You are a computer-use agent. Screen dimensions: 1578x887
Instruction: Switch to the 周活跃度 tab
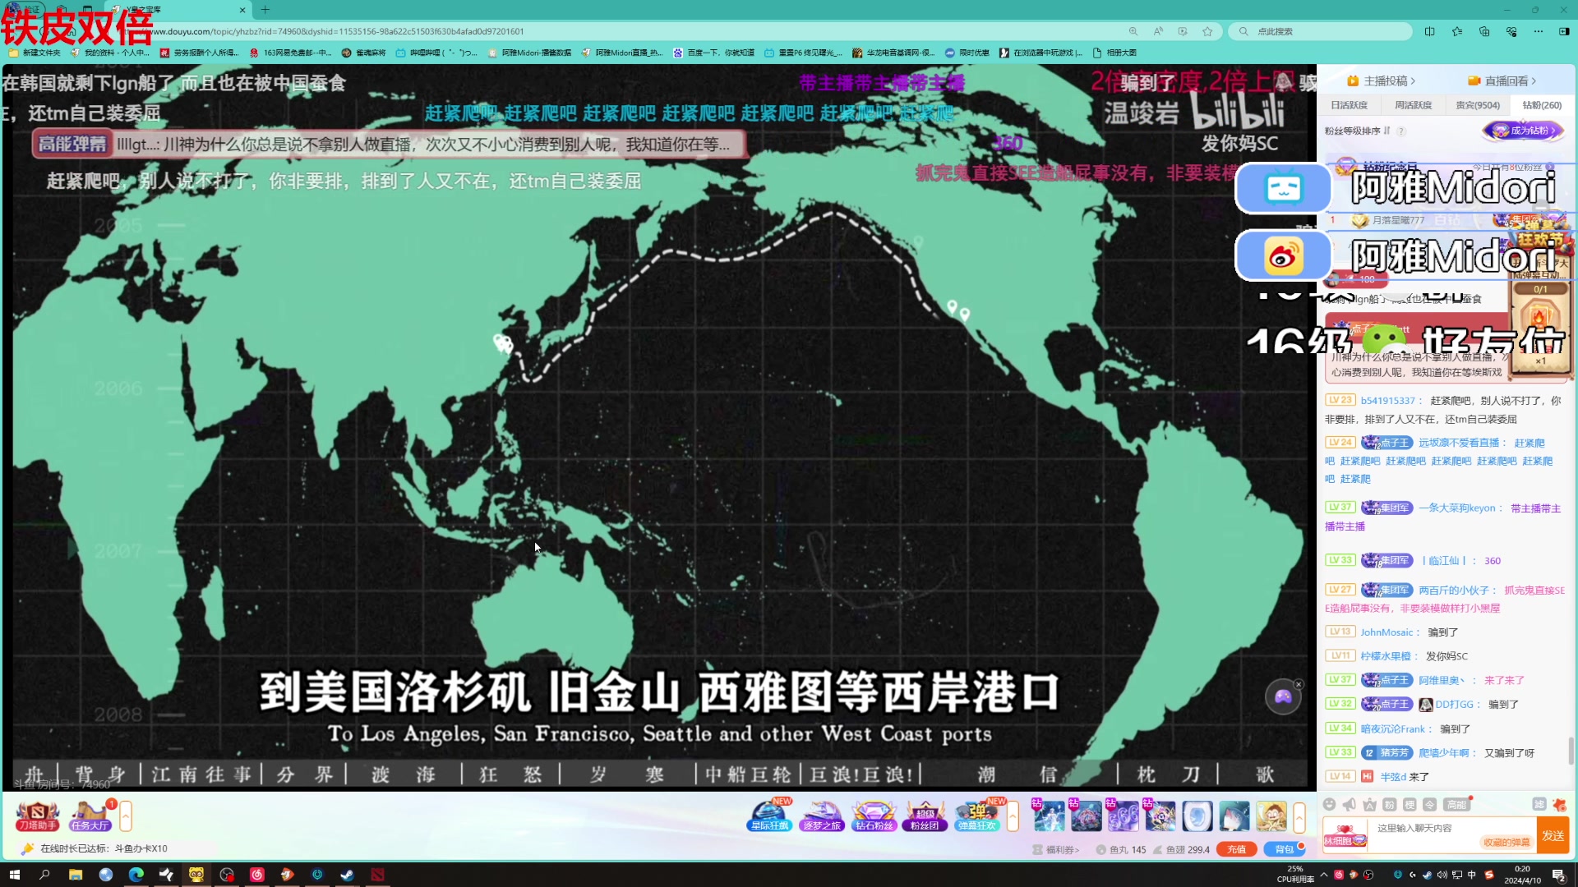(1414, 105)
